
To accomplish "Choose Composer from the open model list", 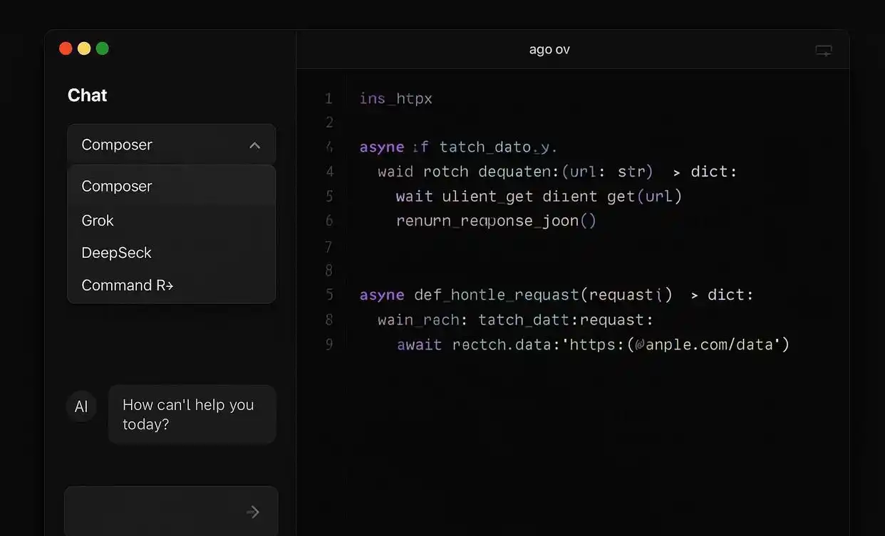I will click(x=117, y=186).
